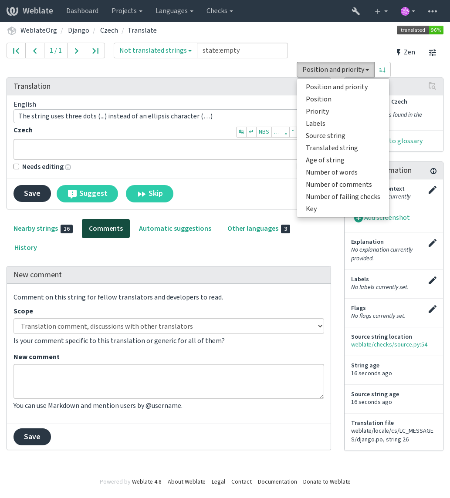Click the Suggest button
Screen dimensions: 450x498
pyautogui.click(x=87, y=194)
